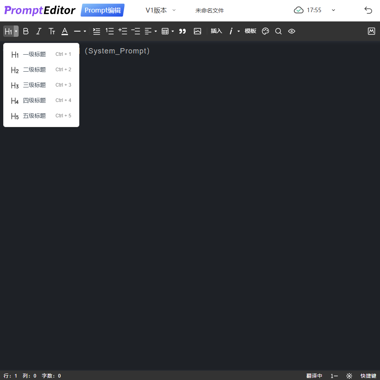Image resolution: width=380 pixels, height=380 pixels.
Task: Expand the cloud save time dropdown
Action: [333, 11]
